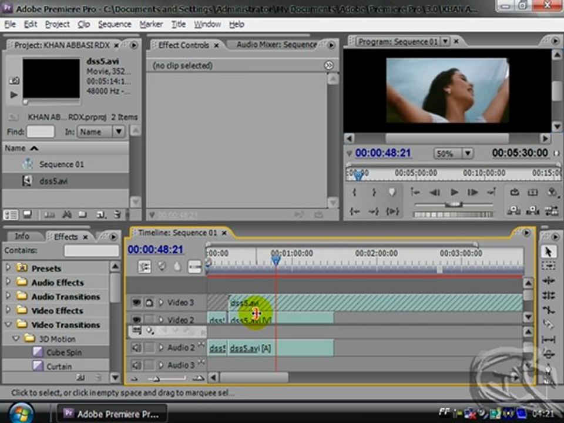The height and width of the screenshot is (423, 564).
Task: Open the File menu
Action: point(10,25)
